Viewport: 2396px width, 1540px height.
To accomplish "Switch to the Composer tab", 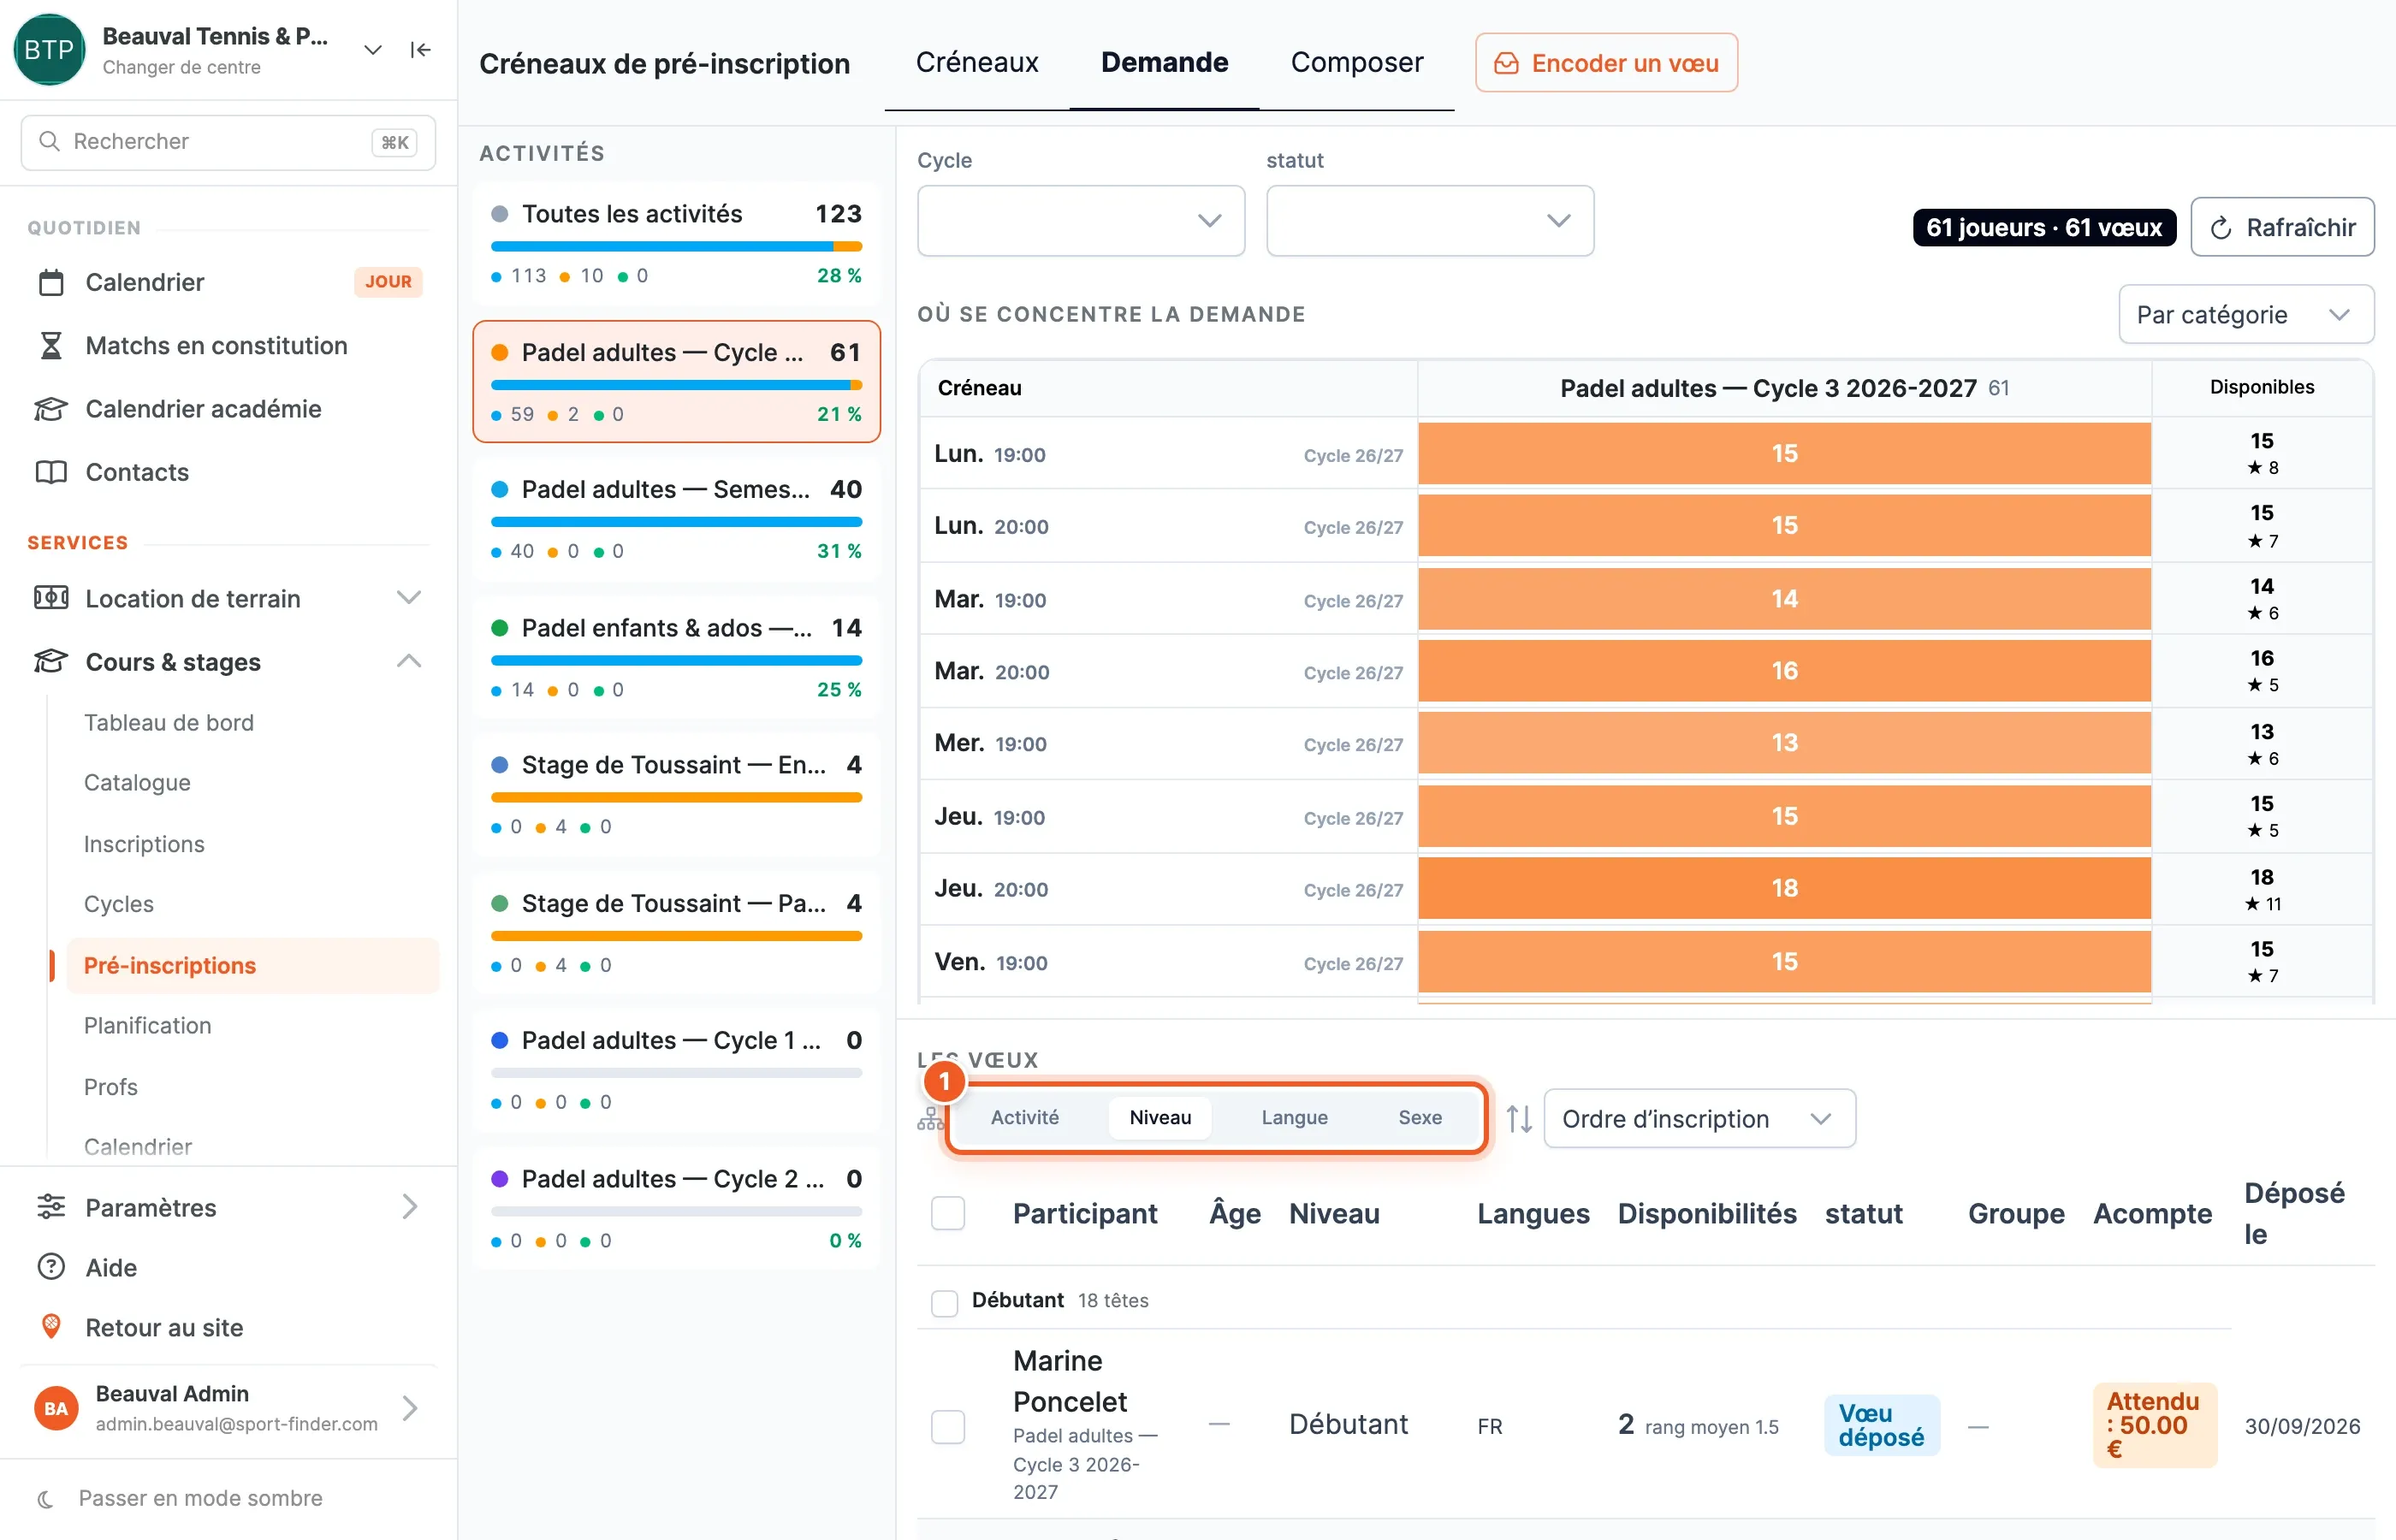I will (1356, 62).
